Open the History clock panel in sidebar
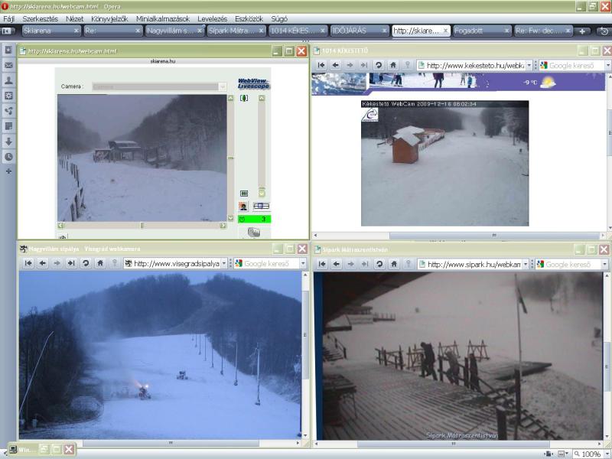Viewport: 612px width, 459px height. [8, 156]
